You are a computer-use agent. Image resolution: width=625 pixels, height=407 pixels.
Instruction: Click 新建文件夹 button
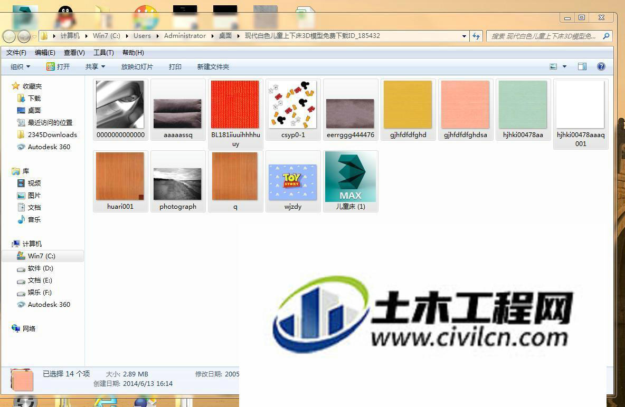[213, 66]
